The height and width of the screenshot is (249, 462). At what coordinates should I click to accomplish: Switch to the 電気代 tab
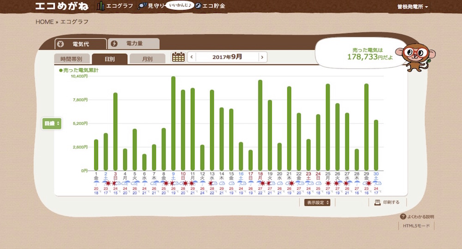(x=80, y=44)
